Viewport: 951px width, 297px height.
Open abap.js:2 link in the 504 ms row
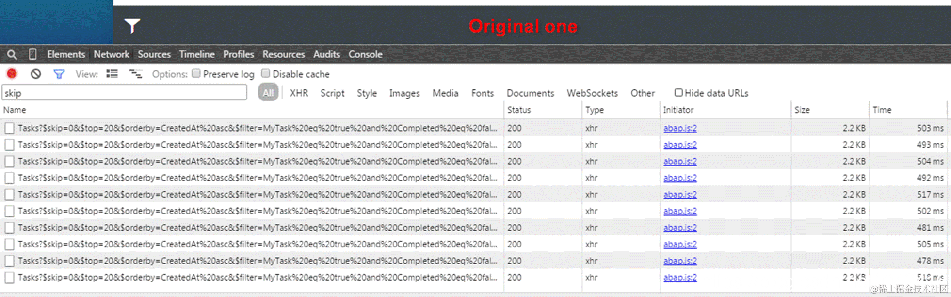(680, 161)
